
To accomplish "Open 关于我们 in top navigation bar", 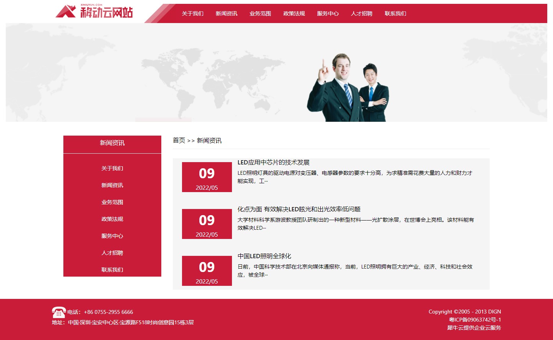I will [192, 13].
